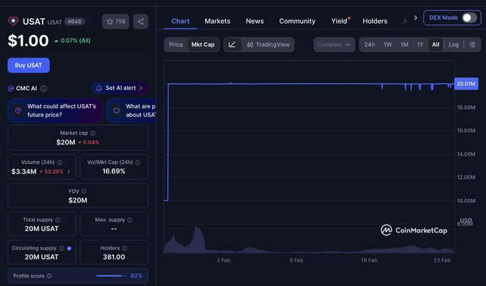Click the 16 Feb date label on chart axis
The image size is (486, 286).
pyautogui.click(x=370, y=260)
